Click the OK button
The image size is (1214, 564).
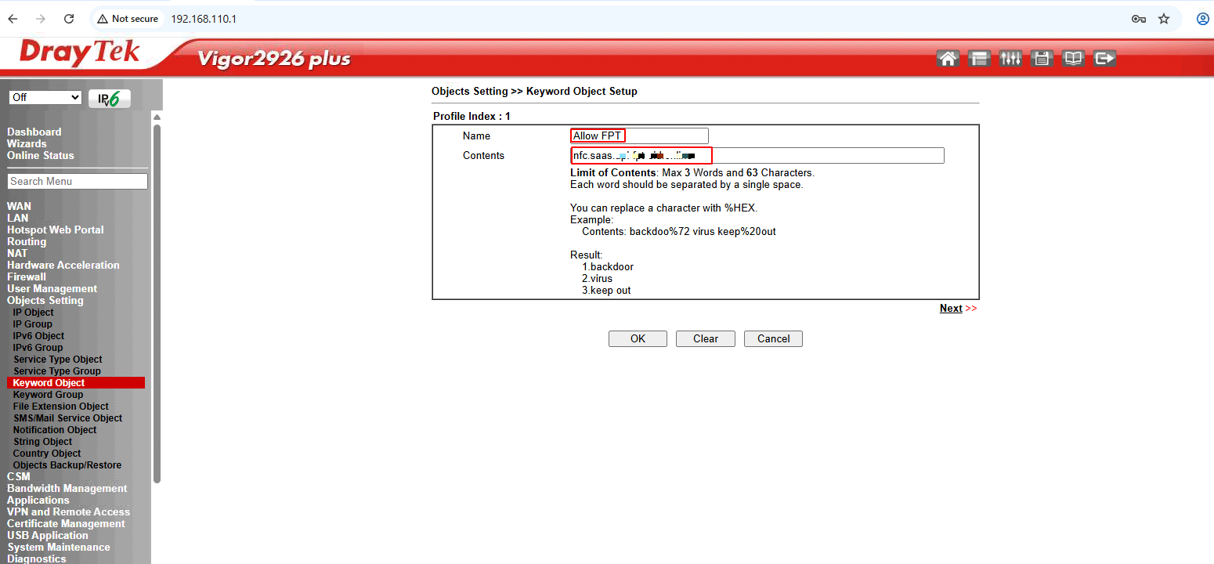(x=638, y=338)
